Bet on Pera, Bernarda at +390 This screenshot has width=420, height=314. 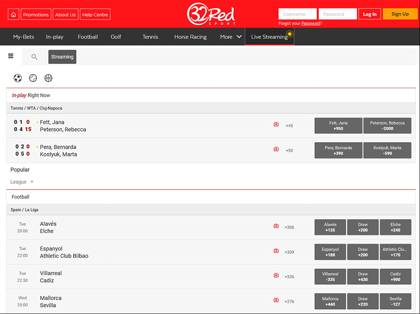point(338,150)
